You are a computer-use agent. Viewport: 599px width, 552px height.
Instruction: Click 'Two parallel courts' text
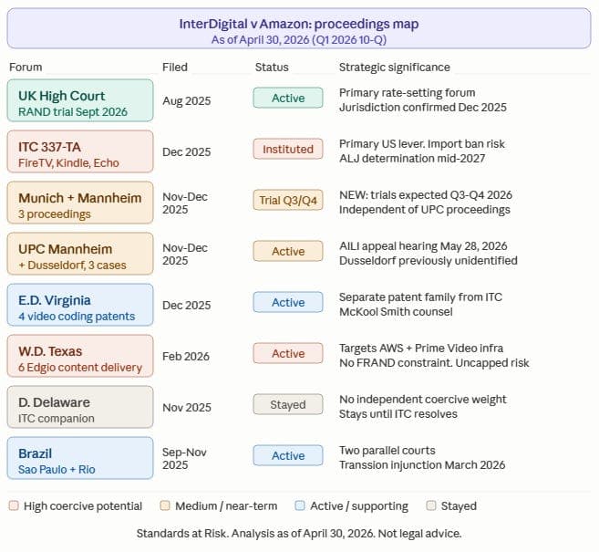click(x=387, y=451)
